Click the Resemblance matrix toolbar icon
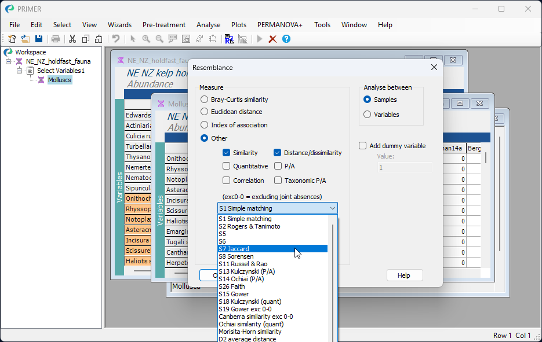The height and width of the screenshot is (342, 542). [x=229, y=39]
